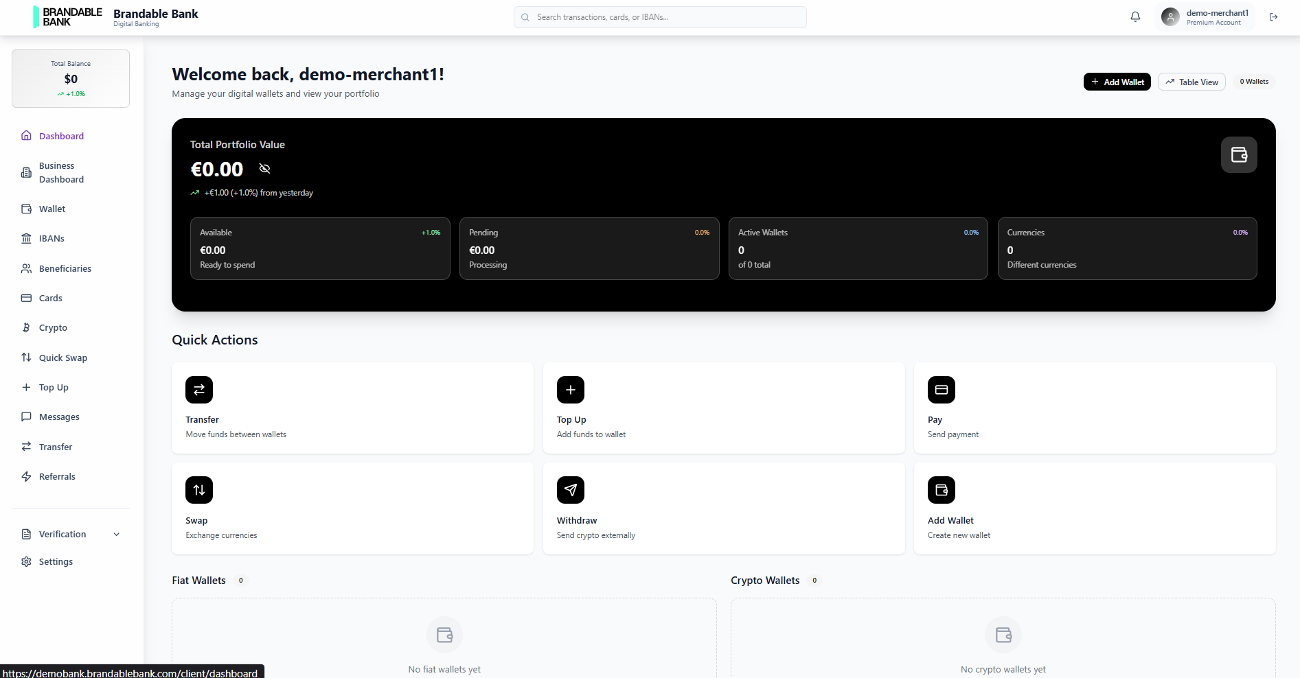The width and height of the screenshot is (1300, 678).
Task: Click inside the search transactions field
Action: (x=659, y=16)
